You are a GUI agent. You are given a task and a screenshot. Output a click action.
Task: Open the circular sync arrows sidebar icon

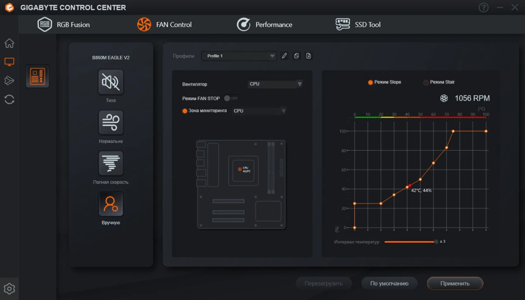point(9,99)
